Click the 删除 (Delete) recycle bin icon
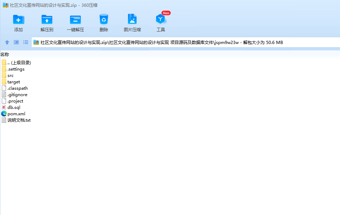Viewport: 340px width, 215px height. [103, 19]
